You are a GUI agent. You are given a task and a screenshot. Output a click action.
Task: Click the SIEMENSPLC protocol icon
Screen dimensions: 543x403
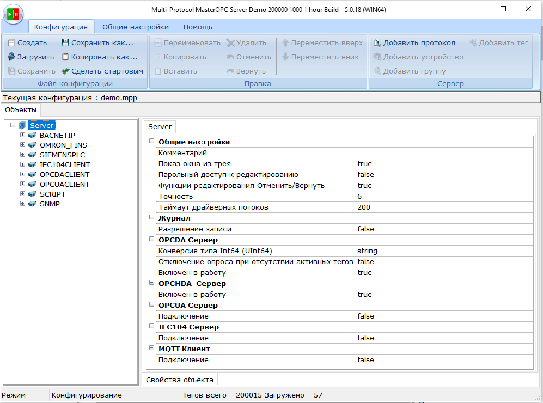tap(32, 155)
